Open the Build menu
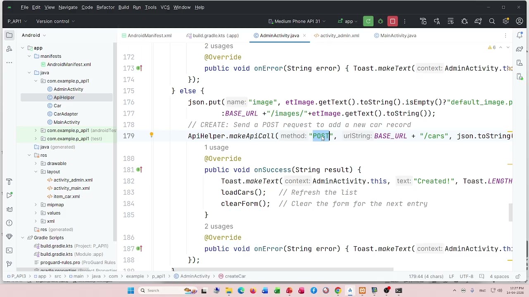The height and width of the screenshot is (297, 529). click(124, 7)
